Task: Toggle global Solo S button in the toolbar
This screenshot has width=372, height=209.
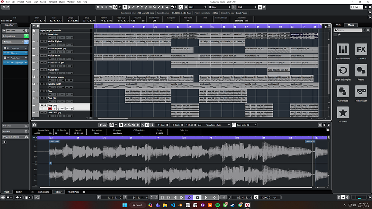Action: point(102,7)
